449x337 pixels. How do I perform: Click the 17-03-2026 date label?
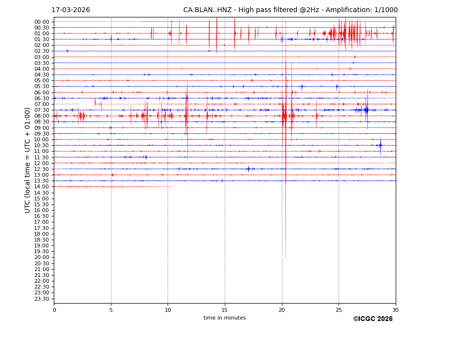click(71, 10)
